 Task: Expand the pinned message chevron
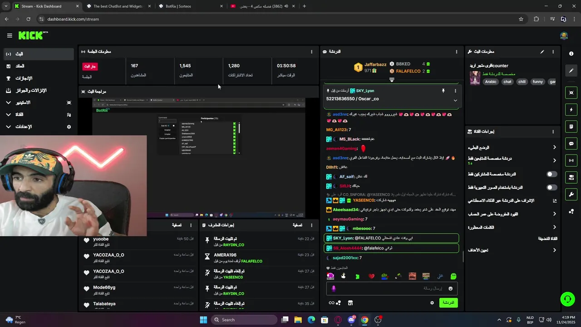[455, 100]
